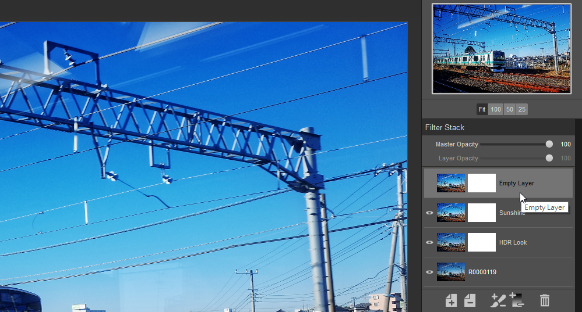Image resolution: width=582 pixels, height=312 pixels.
Task: Click the Layer Opacity slider handle
Action: coord(549,158)
